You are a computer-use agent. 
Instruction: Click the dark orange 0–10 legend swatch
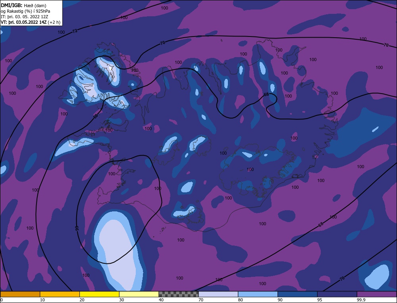(20, 294)
